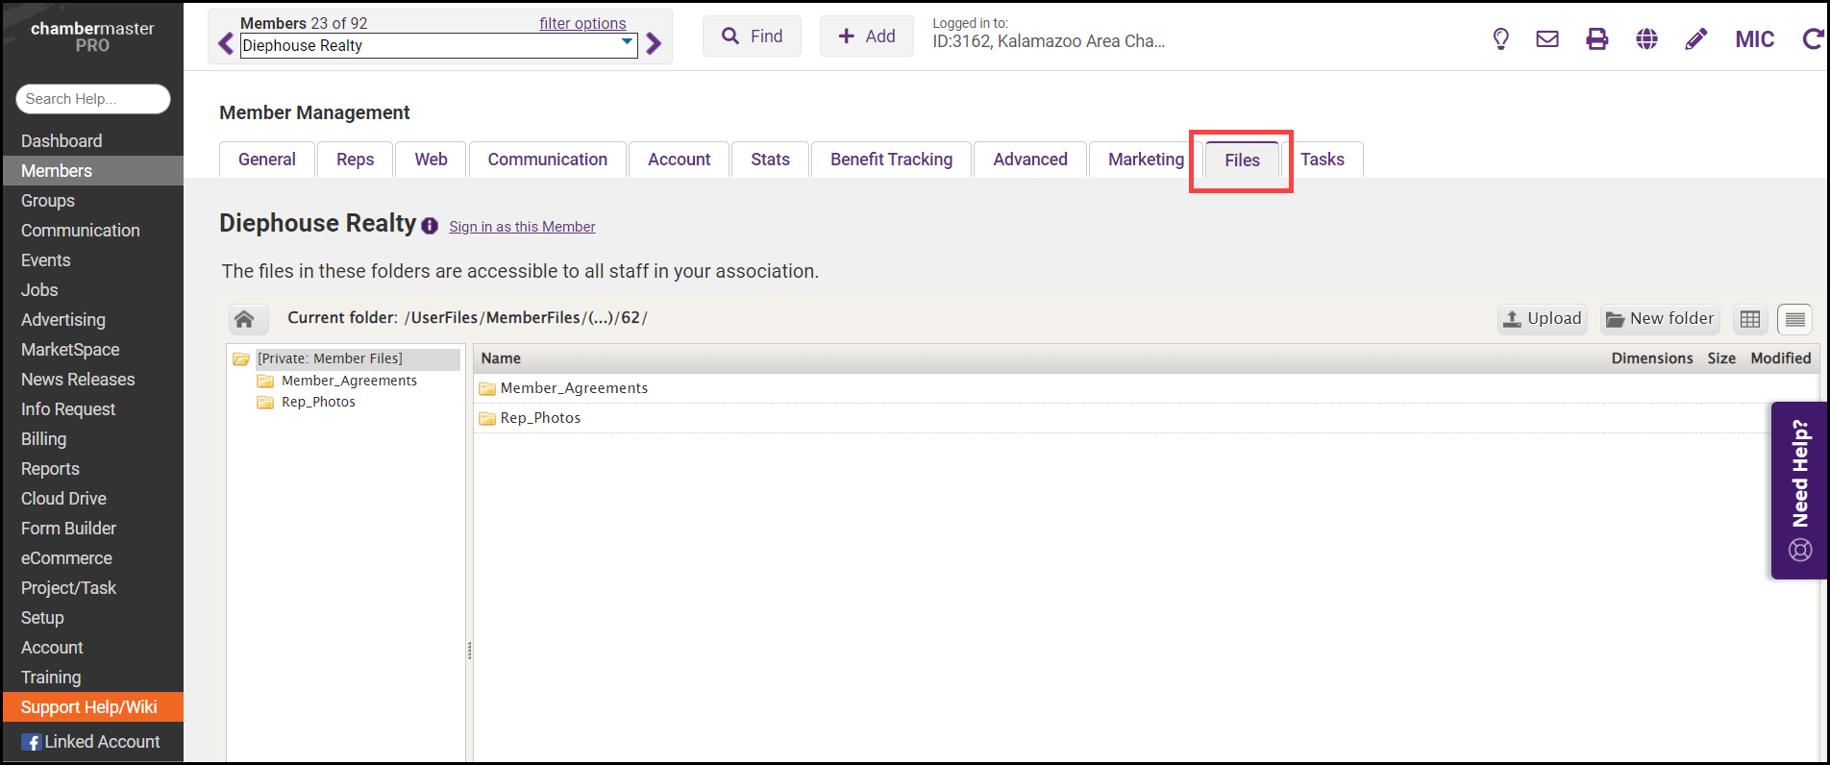Click Sign in as this Member link

click(522, 227)
